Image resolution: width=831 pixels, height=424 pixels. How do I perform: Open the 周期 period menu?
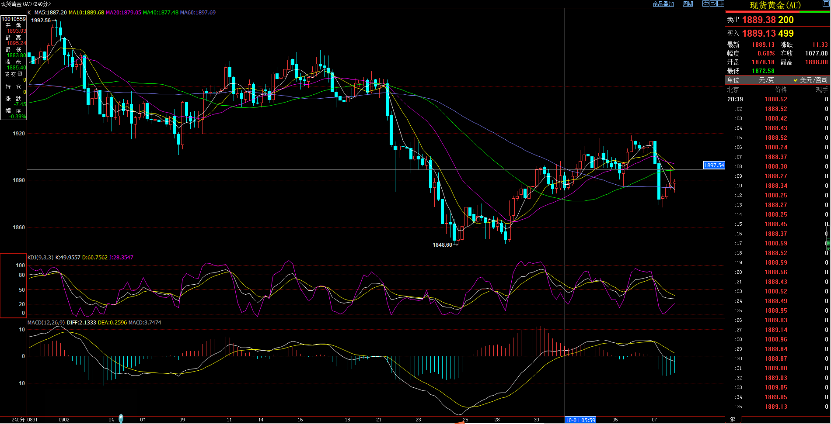click(x=688, y=4)
